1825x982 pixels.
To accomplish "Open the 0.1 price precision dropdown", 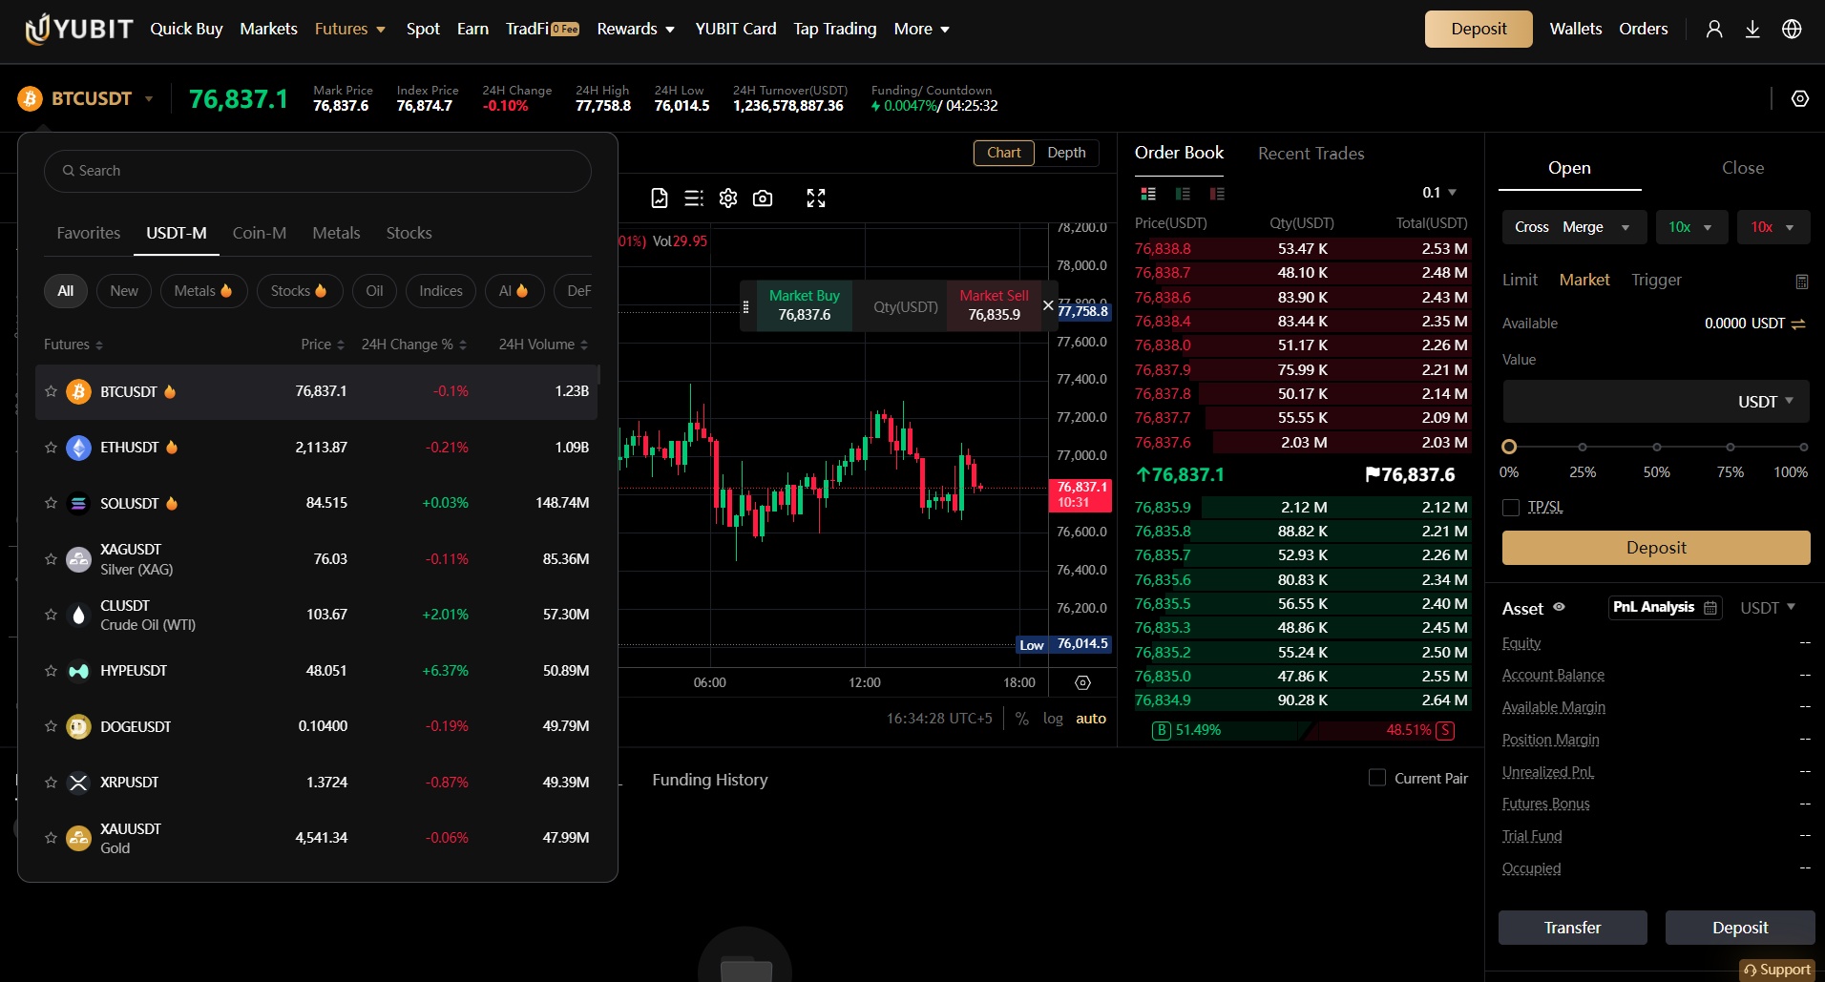I will click(1439, 193).
